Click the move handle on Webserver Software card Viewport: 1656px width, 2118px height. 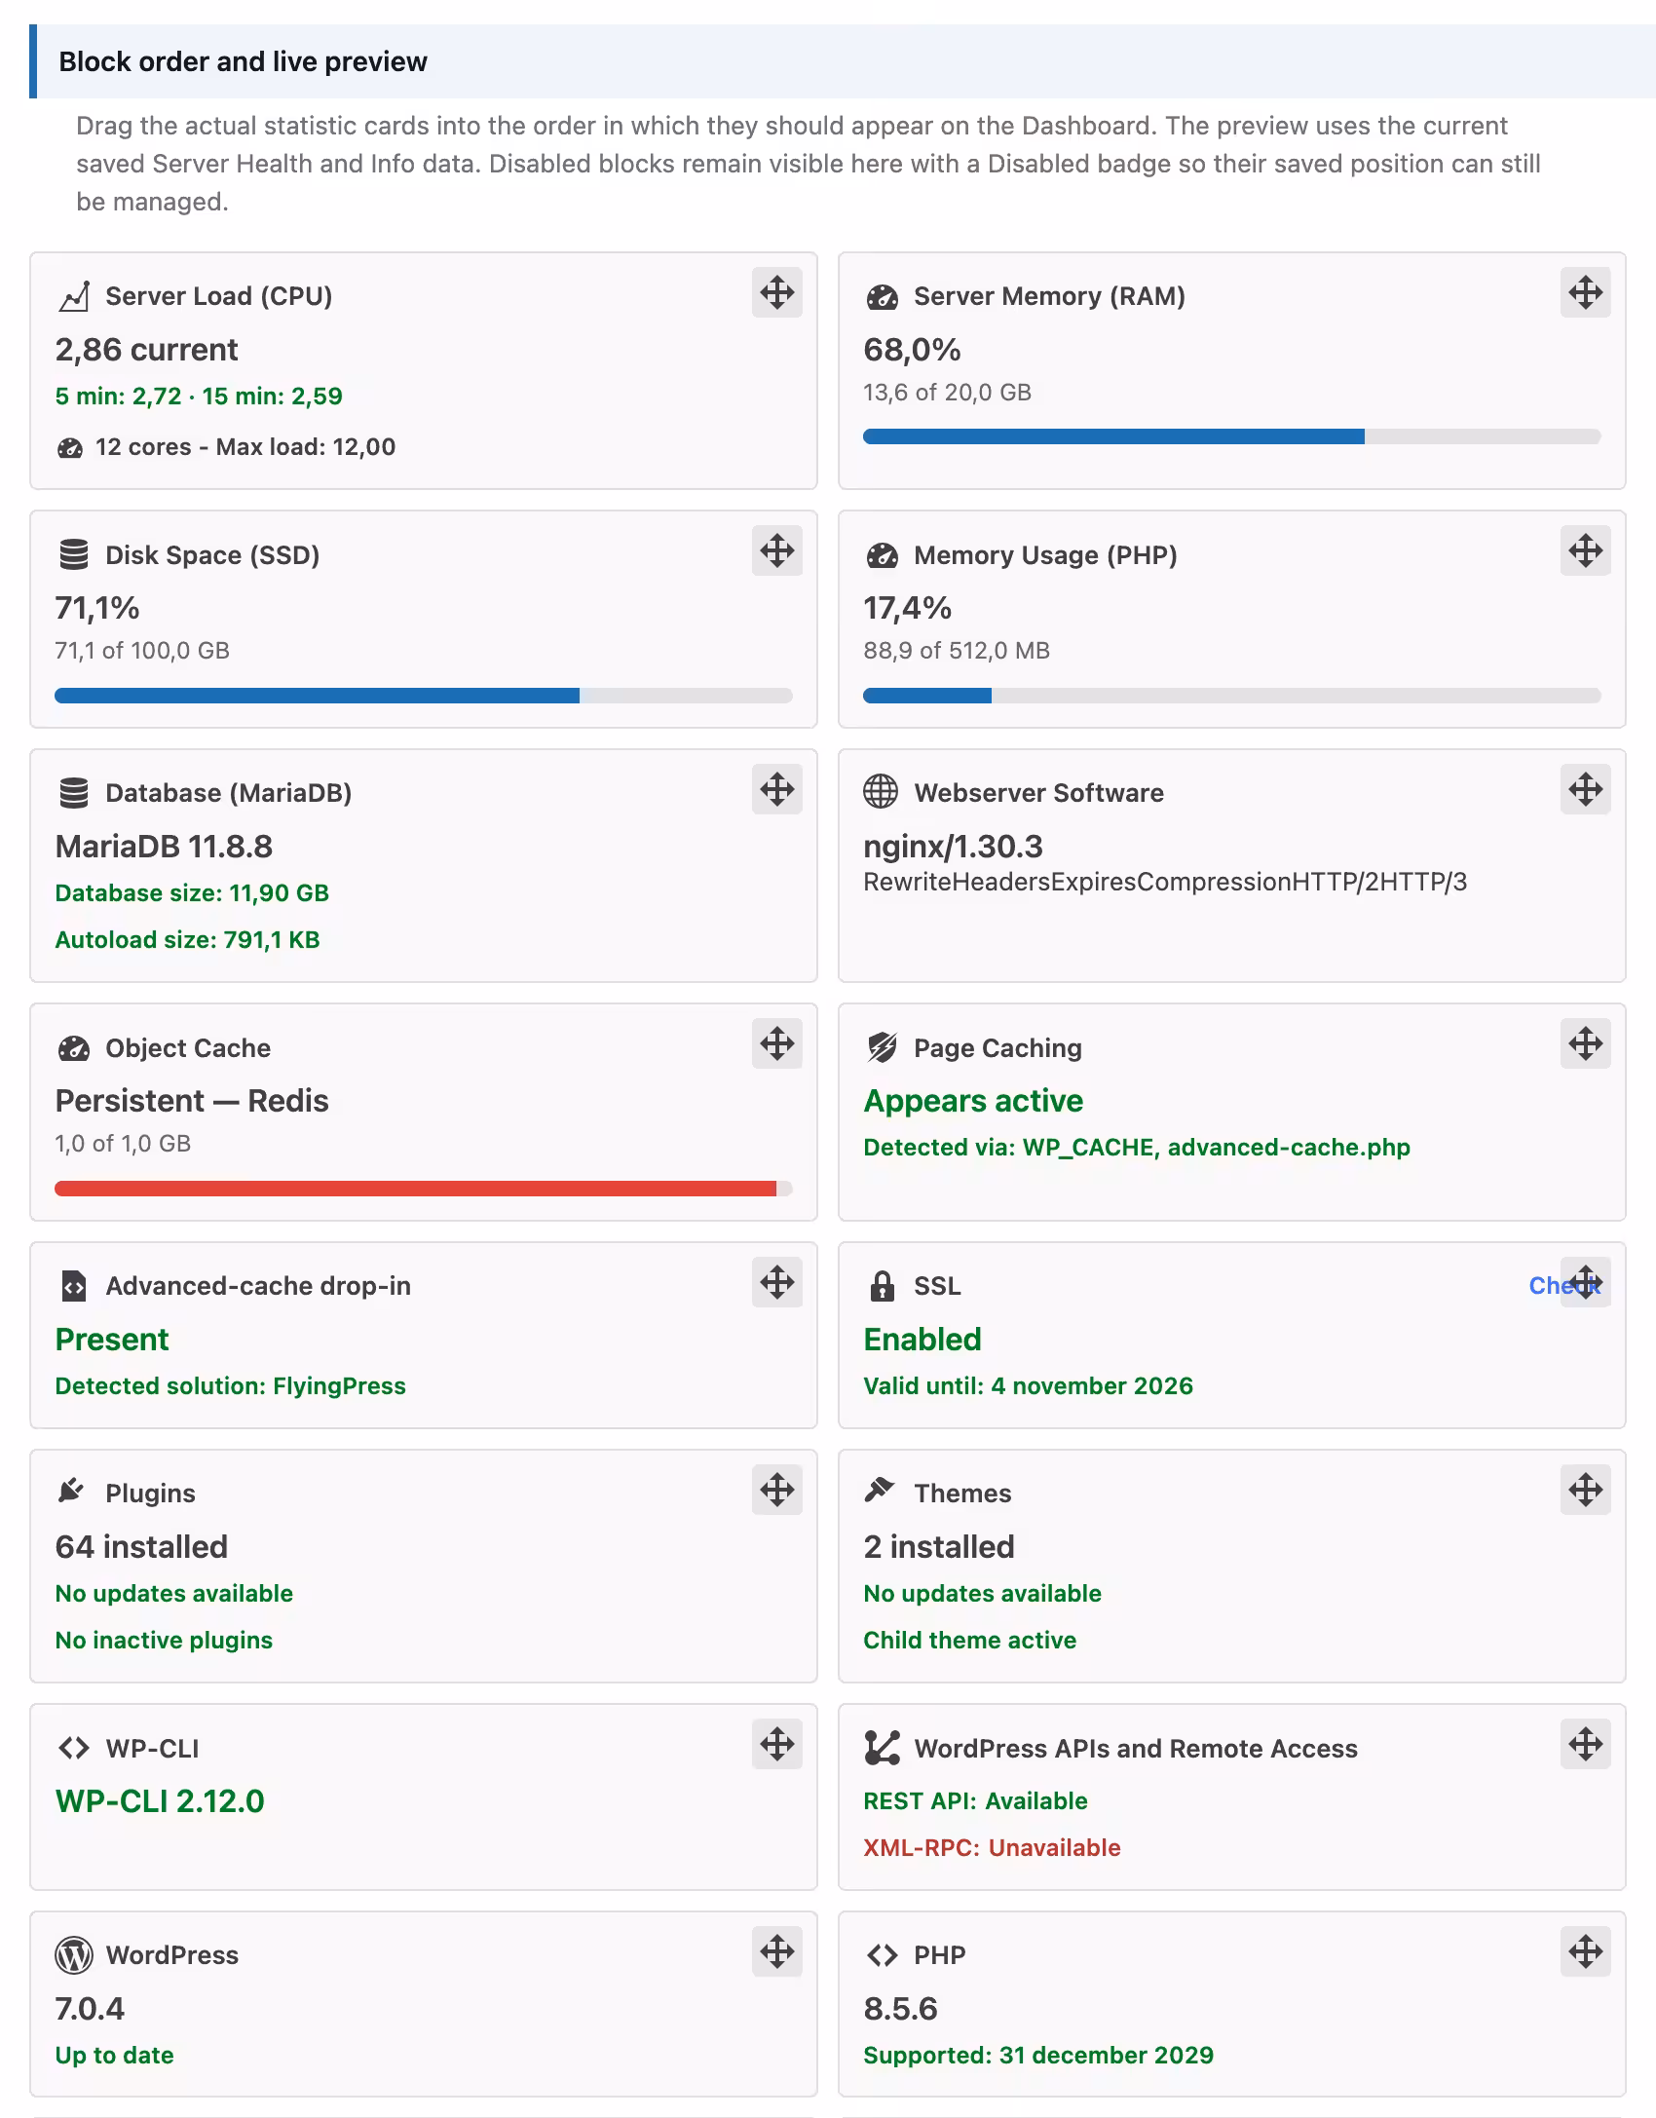click(x=1585, y=789)
